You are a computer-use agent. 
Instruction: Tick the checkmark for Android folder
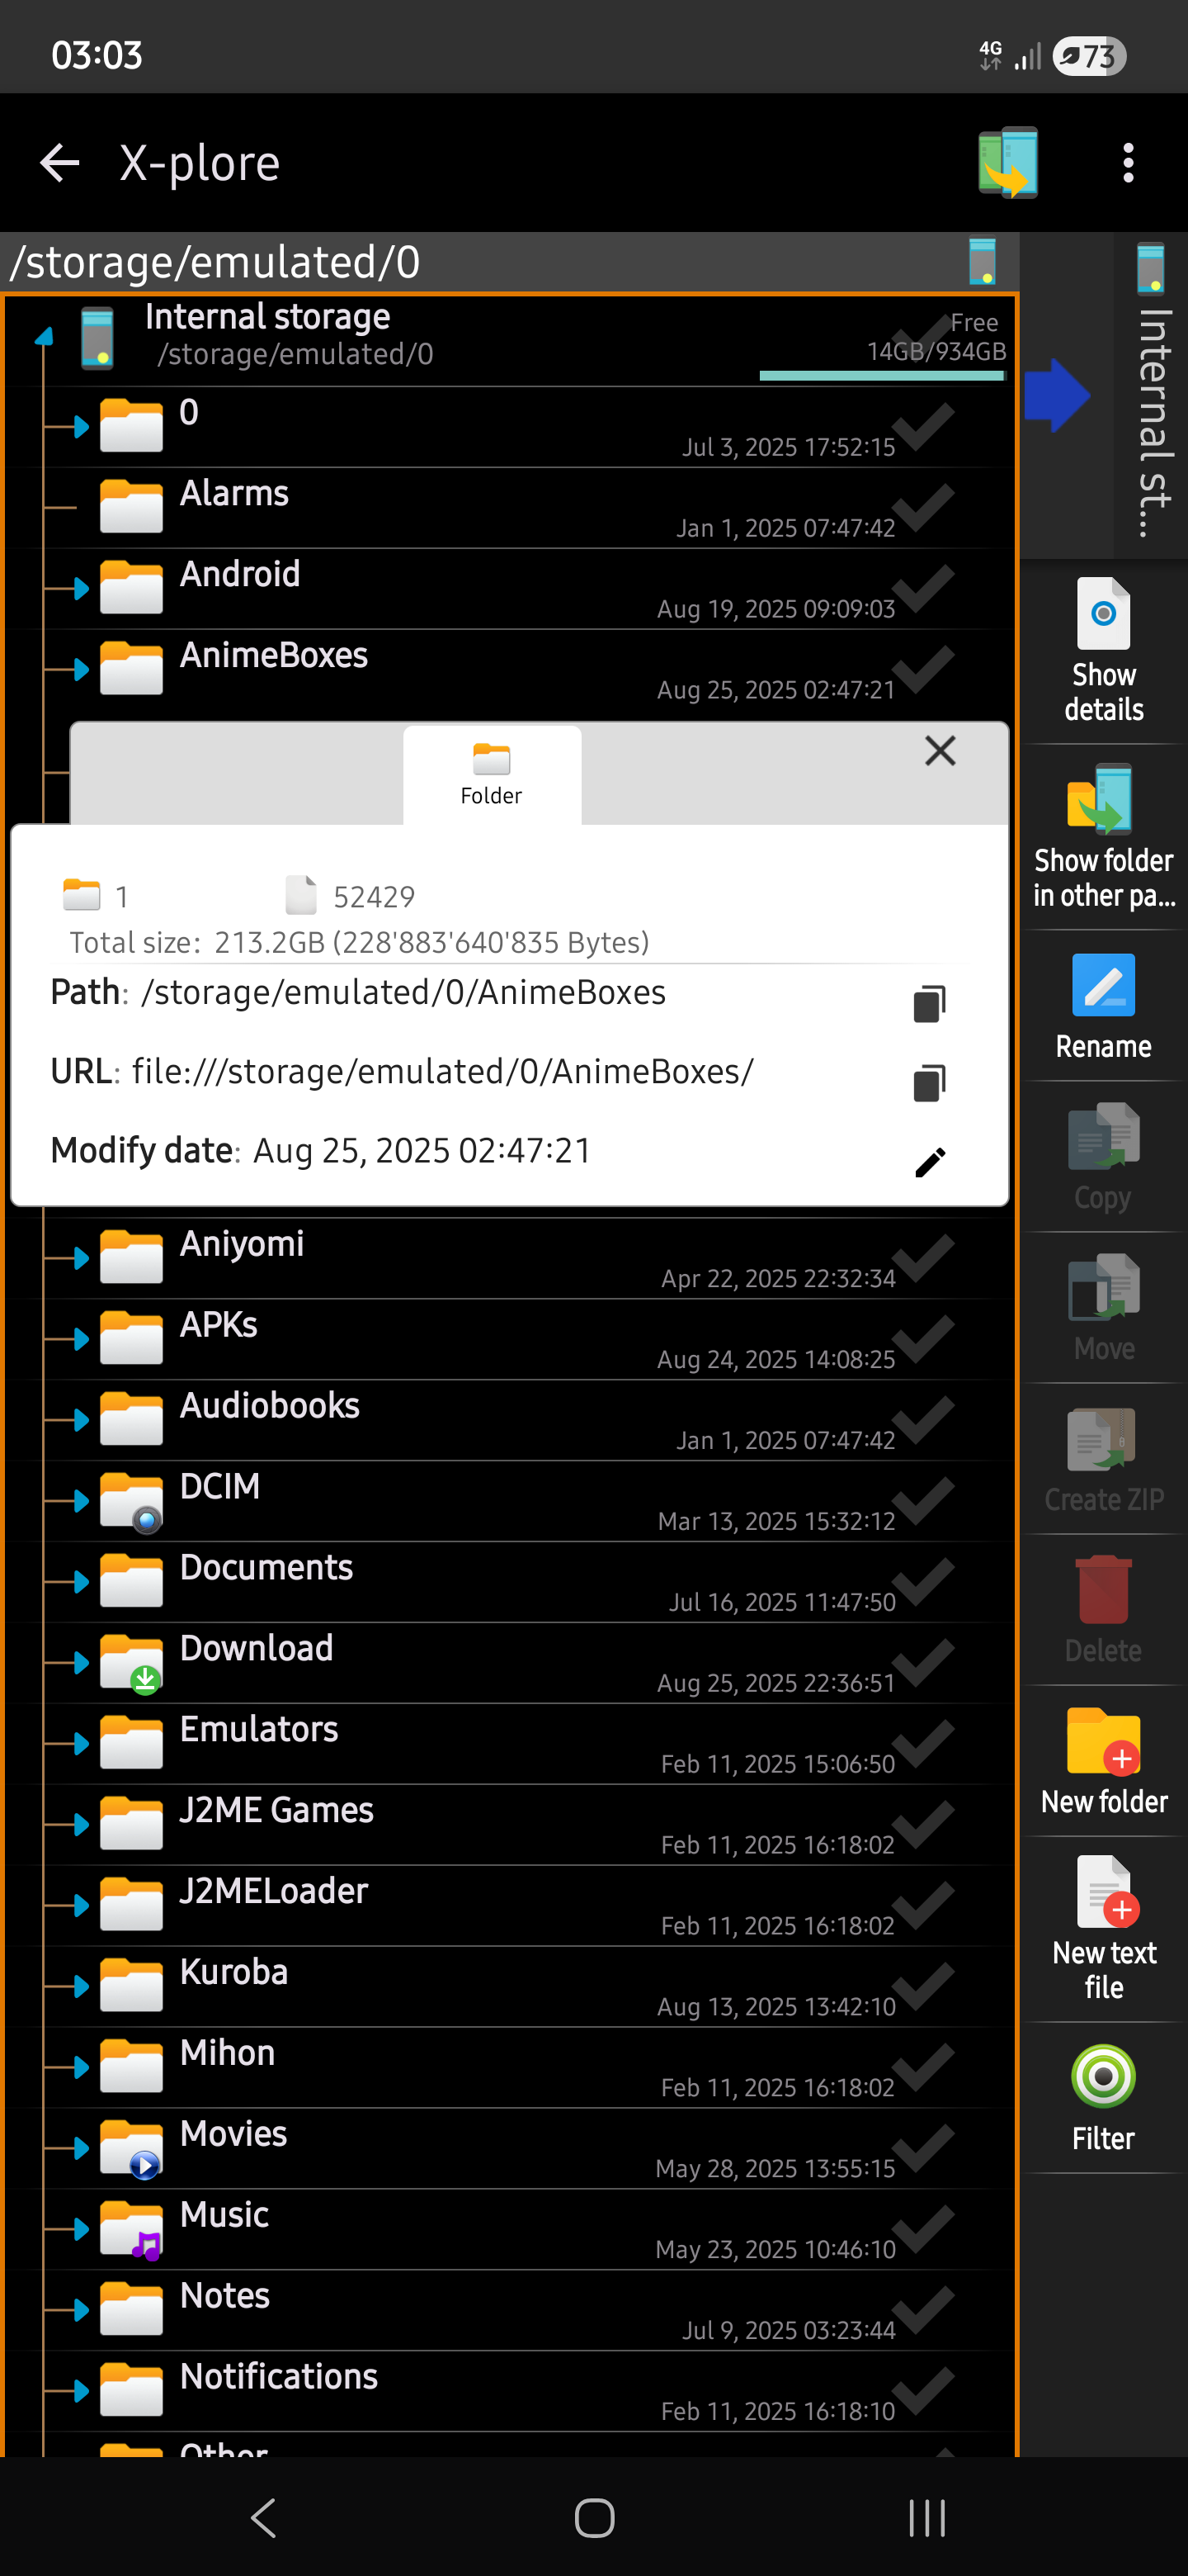[x=924, y=587]
